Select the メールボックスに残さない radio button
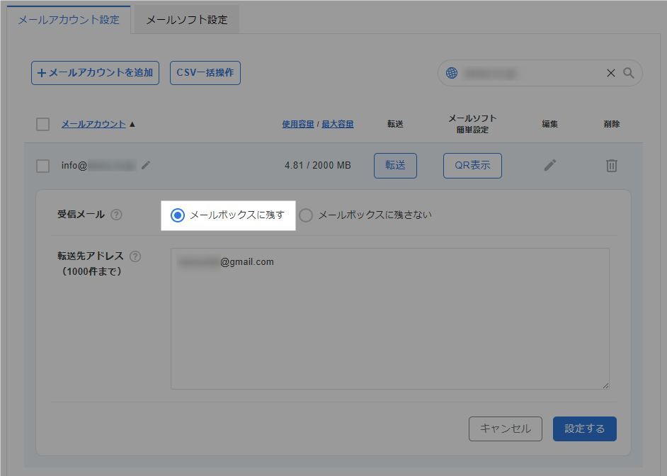 coord(306,215)
